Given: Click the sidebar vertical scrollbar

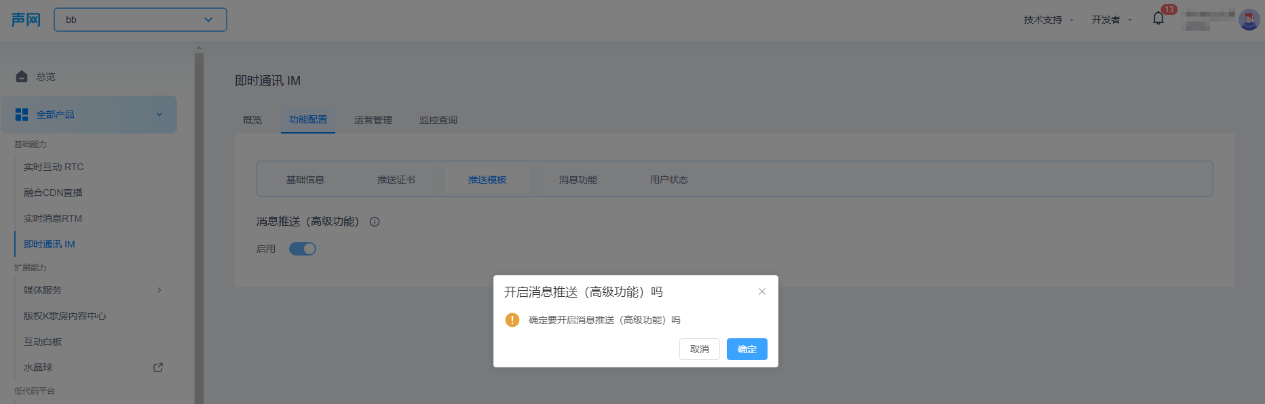Looking at the screenshot, I should coord(199,228).
